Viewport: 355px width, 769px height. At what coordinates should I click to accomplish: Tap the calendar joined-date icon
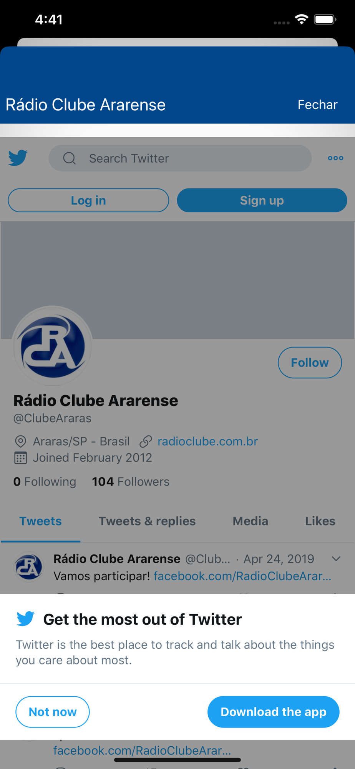click(x=20, y=458)
